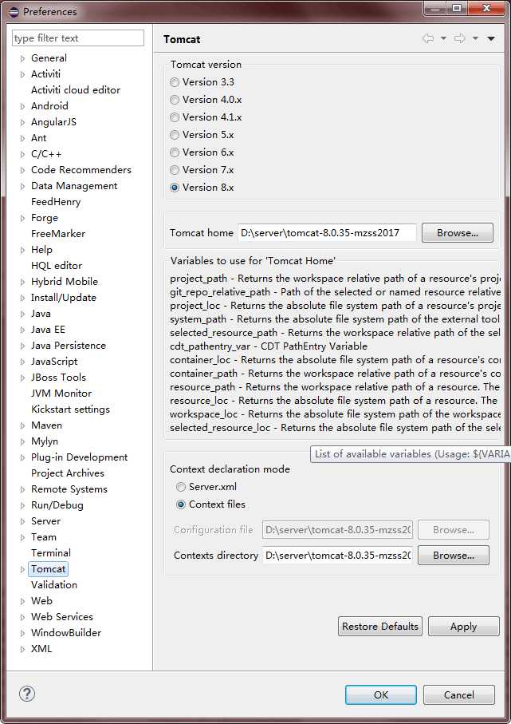Select the Version 5.x radio button
The height and width of the screenshot is (724, 511).
pos(175,135)
